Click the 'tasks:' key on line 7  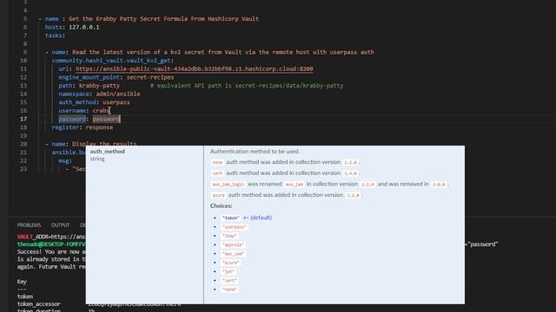click(55, 36)
